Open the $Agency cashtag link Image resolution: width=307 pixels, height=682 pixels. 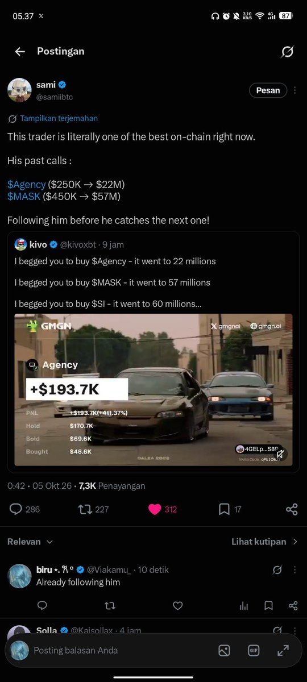(27, 185)
